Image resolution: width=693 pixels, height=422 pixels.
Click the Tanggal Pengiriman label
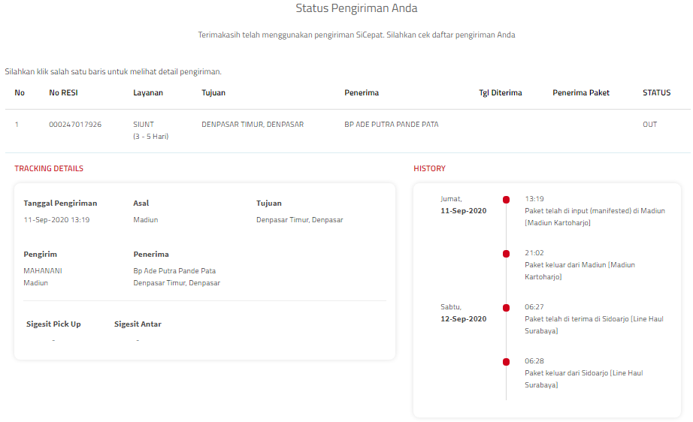point(60,203)
